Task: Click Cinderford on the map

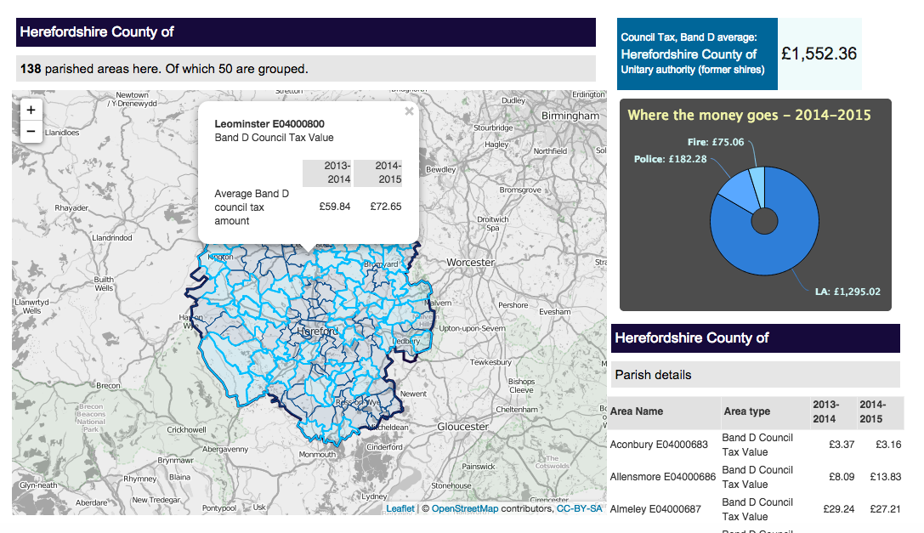Action: tap(385, 447)
